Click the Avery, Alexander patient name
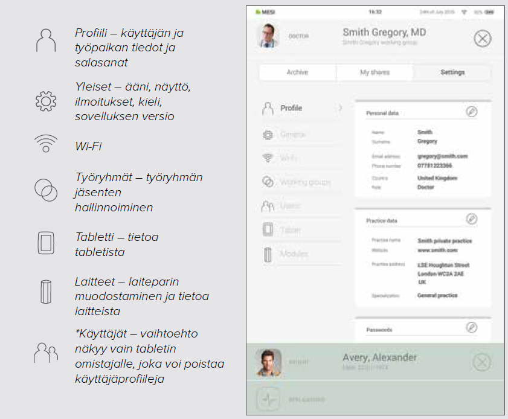Viewport: 508px width, 419px height. [x=380, y=357]
